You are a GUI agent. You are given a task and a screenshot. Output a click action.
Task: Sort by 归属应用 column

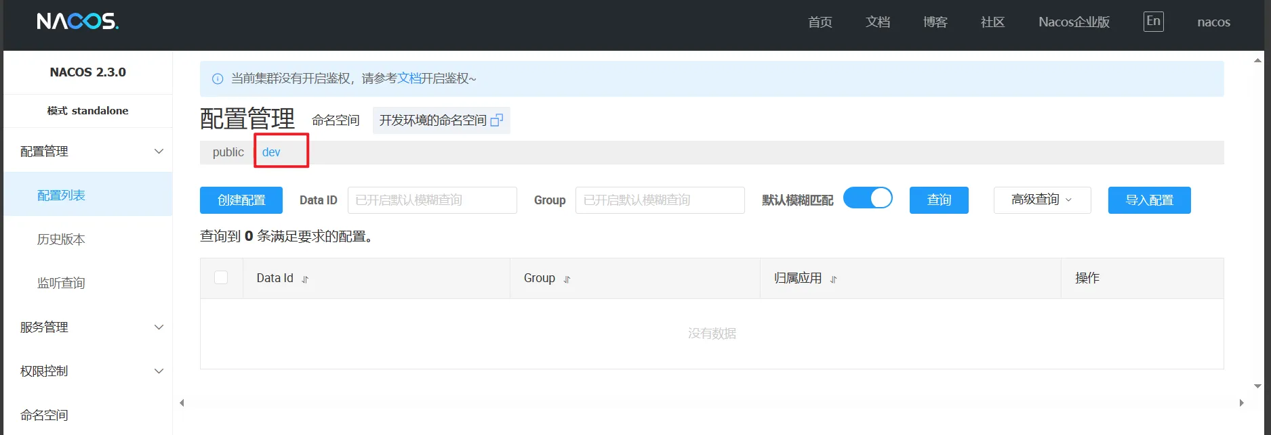pos(833,279)
